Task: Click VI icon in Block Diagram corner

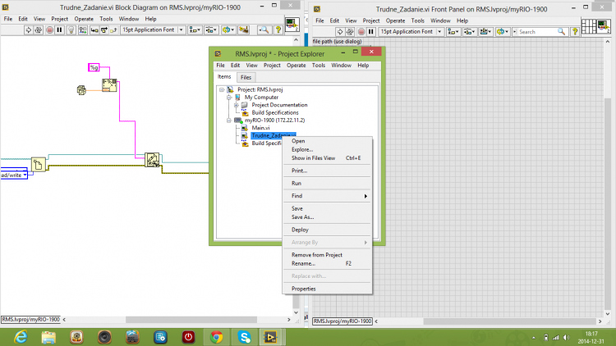Action: [x=292, y=25]
